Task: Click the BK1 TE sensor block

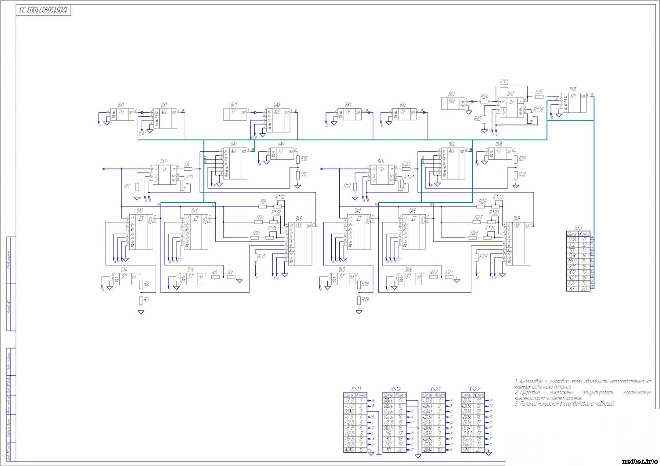Action: pos(349,114)
